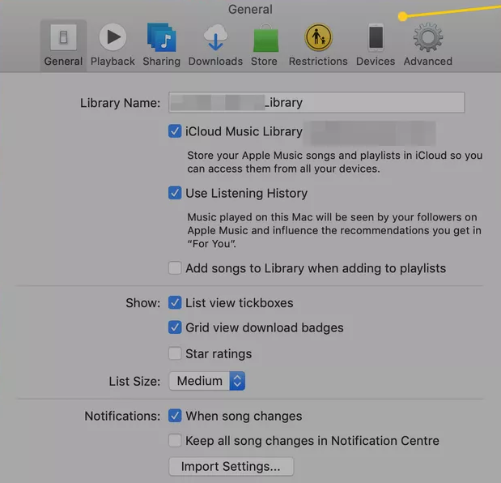
Task: Open the Advanced preferences gear tab
Action: coord(428,45)
